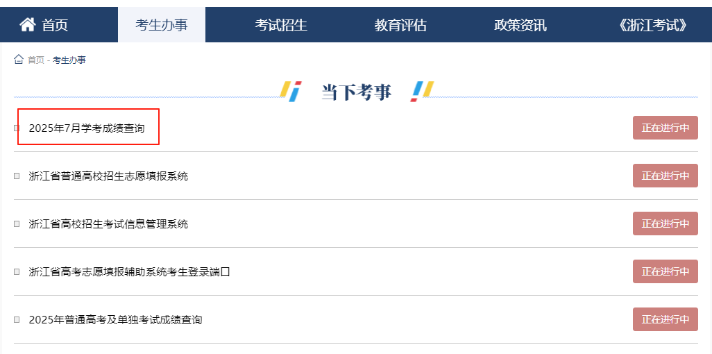Open 2025年7月学考成绩查询 link
The height and width of the screenshot is (354, 712).
(x=87, y=128)
